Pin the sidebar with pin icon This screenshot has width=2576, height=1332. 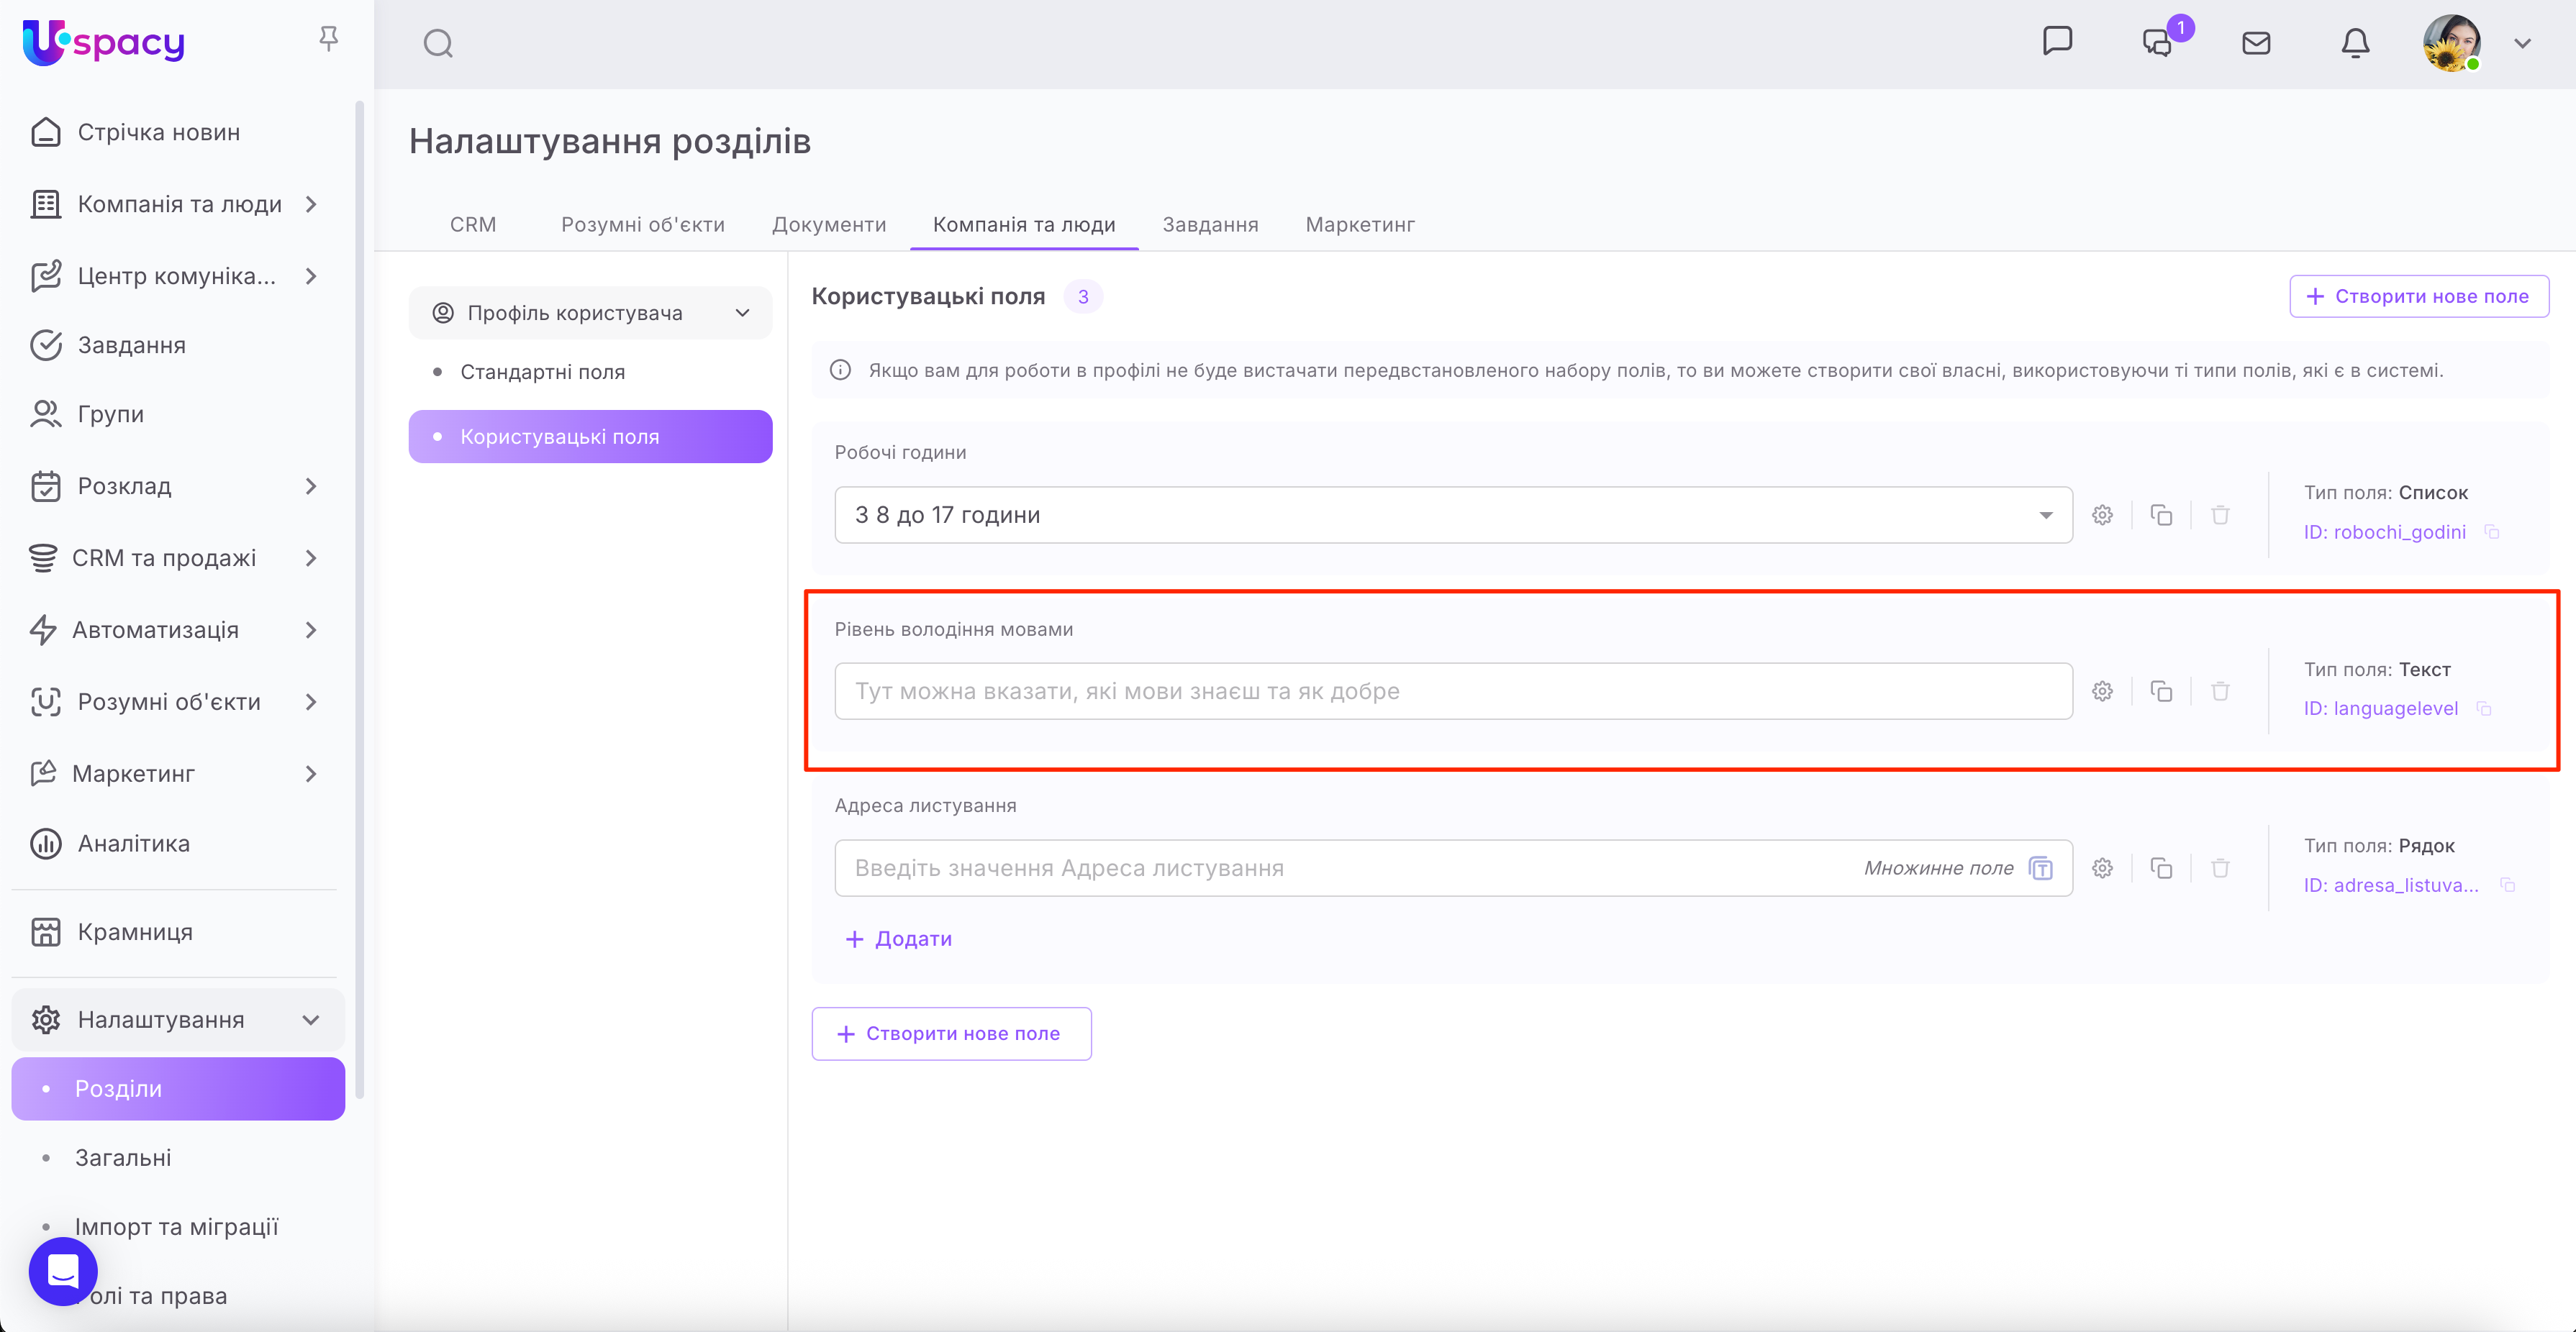coord(328,39)
